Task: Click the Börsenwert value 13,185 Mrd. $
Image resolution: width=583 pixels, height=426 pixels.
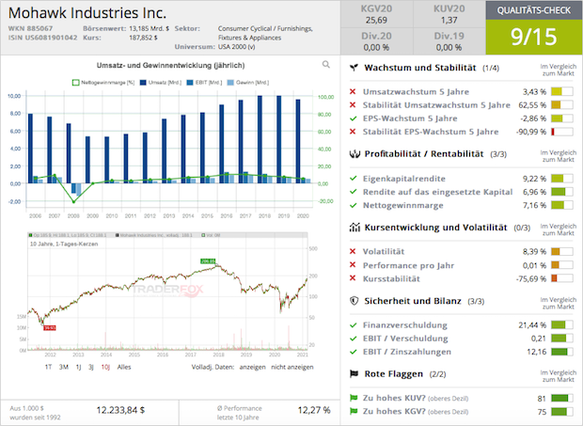Action: click(150, 28)
